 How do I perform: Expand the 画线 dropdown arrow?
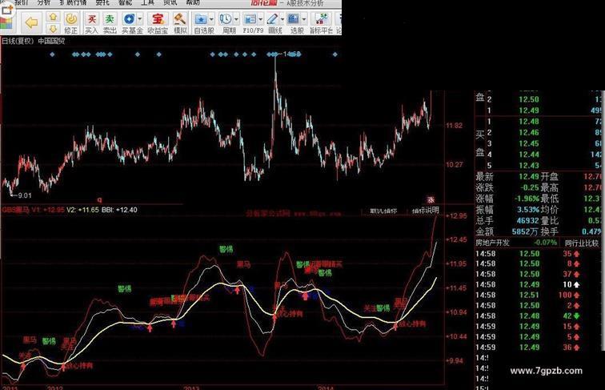point(282,18)
